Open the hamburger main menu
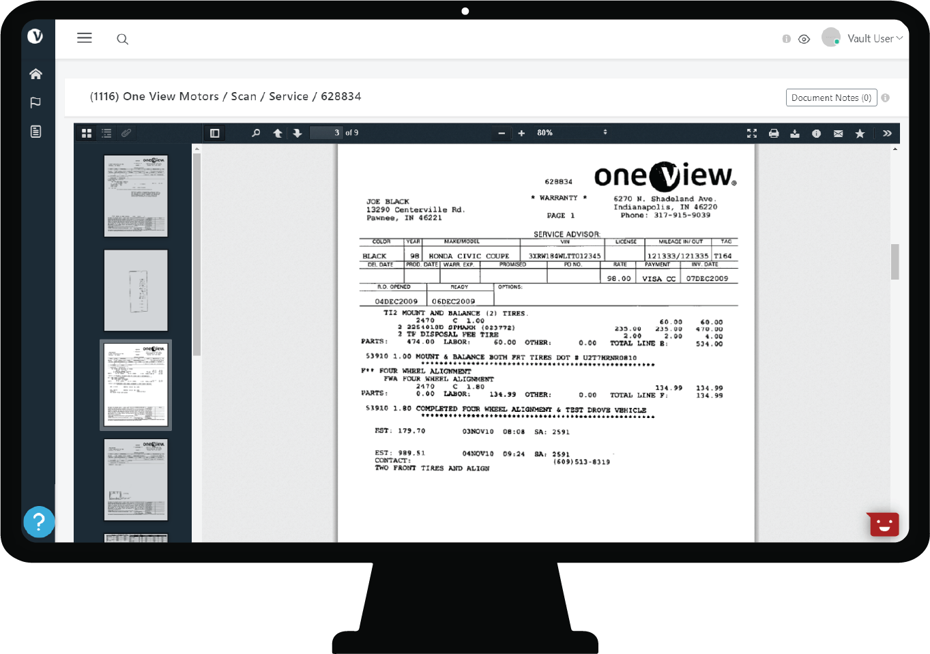The width and height of the screenshot is (930, 654). pos(85,38)
